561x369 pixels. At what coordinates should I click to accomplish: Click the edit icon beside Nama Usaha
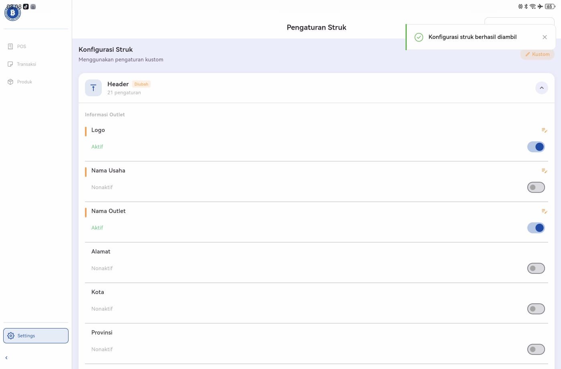[x=544, y=171]
